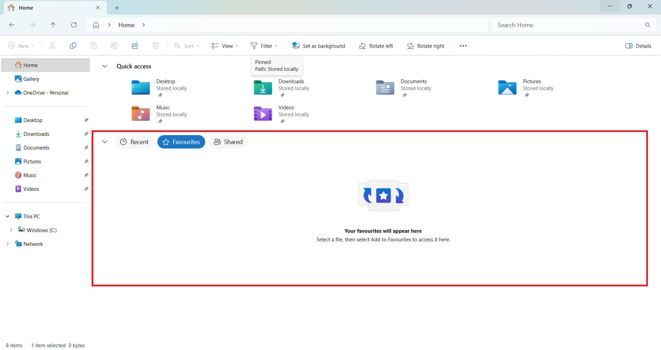Click the Paste icon
661x350 pixels.
[x=93, y=45]
